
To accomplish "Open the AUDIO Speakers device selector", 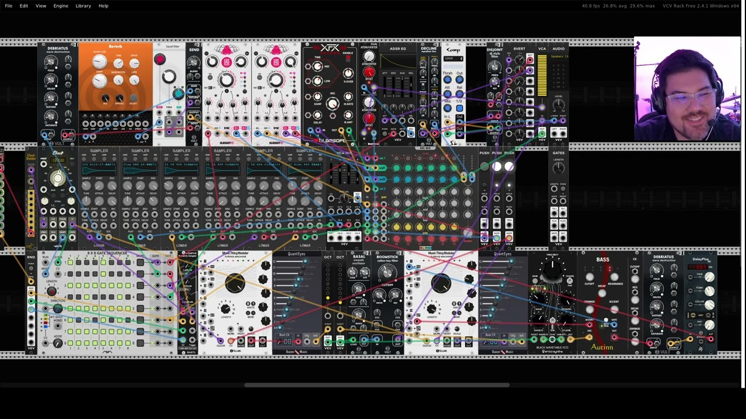I will coord(558,56).
